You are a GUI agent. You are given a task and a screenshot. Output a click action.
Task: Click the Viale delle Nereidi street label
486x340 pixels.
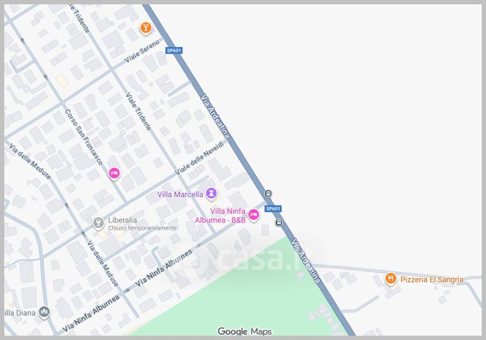point(199,158)
